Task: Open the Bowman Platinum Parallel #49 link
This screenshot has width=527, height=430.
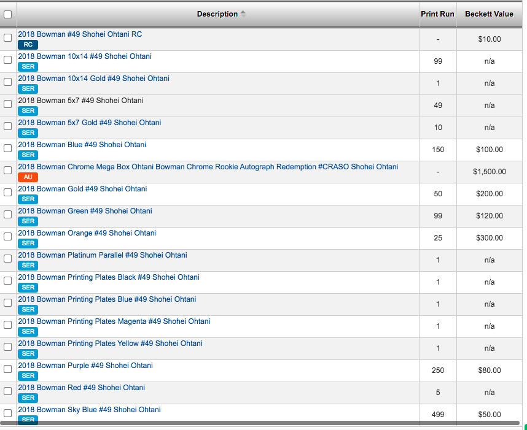Action: pyautogui.click(x=103, y=255)
